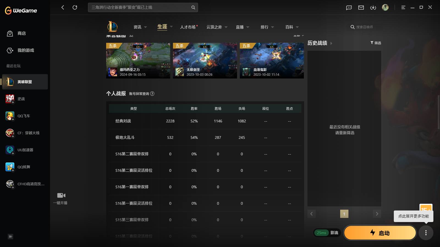Expand the 生涯 dropdown arrow
This screenshot has height=247, width=440.
pyautogui.click(x=171, y=27)
